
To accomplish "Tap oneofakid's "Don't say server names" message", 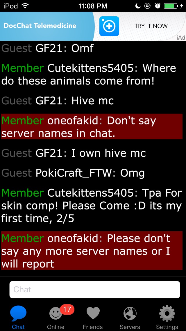I will click(92, 126).
